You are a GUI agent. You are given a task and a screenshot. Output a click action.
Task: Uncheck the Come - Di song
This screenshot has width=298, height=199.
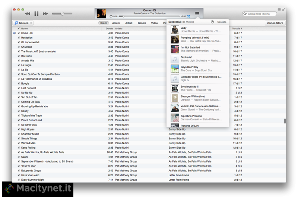pyautogui.click(x=19, y=33)
